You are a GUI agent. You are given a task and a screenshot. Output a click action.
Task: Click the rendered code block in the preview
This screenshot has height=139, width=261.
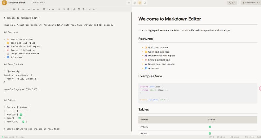click(198, 93)
